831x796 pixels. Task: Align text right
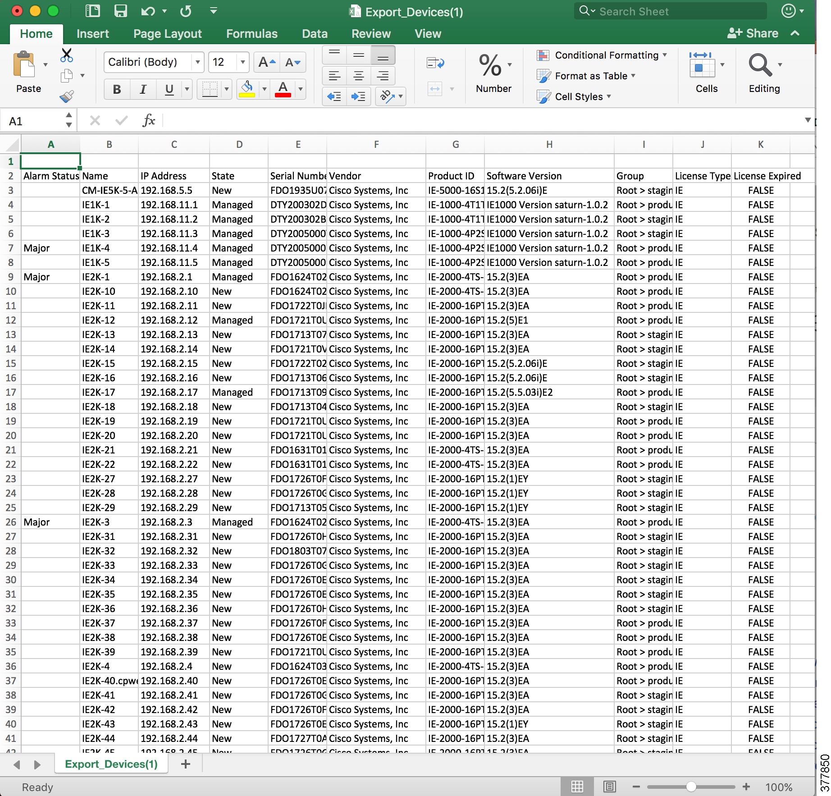383,76
